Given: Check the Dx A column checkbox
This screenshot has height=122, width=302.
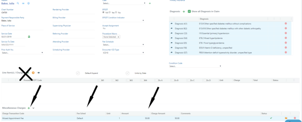Looking at the screenshot, I should 156,80.
